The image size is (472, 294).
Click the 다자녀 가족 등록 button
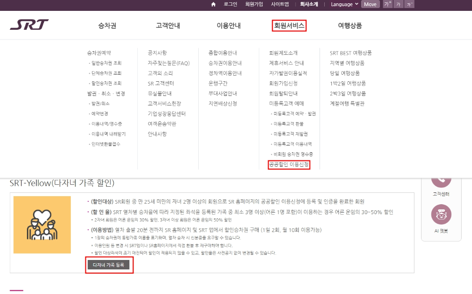(x=109, y=265)
